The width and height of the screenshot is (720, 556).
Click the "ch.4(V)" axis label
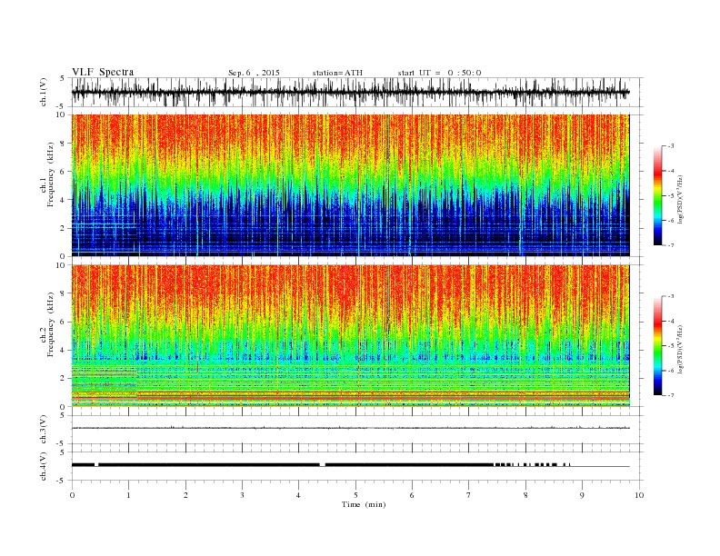(x=44, y=466)
